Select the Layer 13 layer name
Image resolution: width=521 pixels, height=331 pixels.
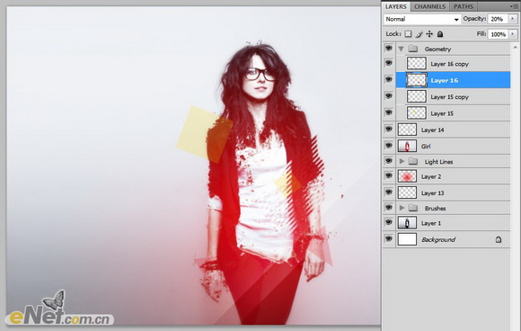432,193
